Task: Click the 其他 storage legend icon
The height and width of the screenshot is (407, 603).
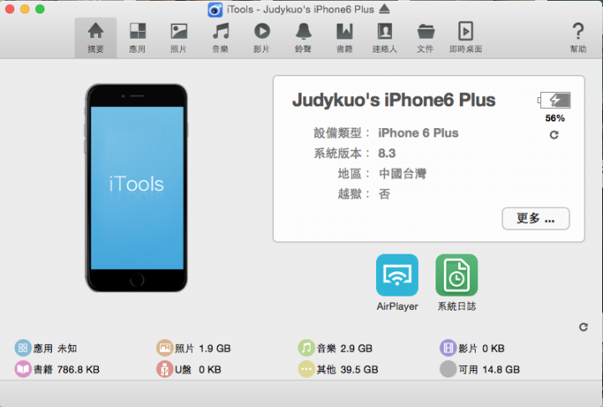Action: click(x=307, y=369)
